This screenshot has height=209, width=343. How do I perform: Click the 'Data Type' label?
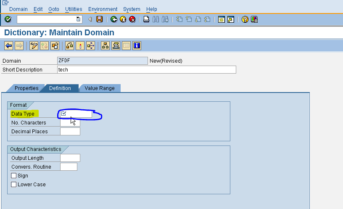pos(23,114)
